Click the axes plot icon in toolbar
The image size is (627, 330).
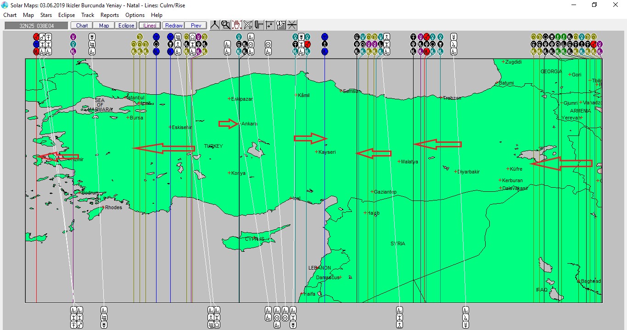270,25
